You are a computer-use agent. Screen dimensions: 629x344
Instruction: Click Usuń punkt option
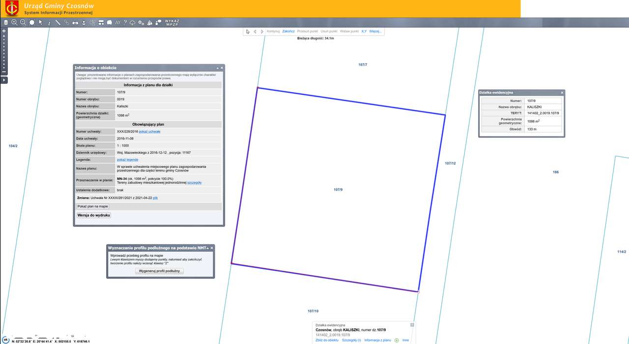tap(329, 31)
